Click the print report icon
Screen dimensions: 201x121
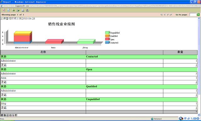23,10
